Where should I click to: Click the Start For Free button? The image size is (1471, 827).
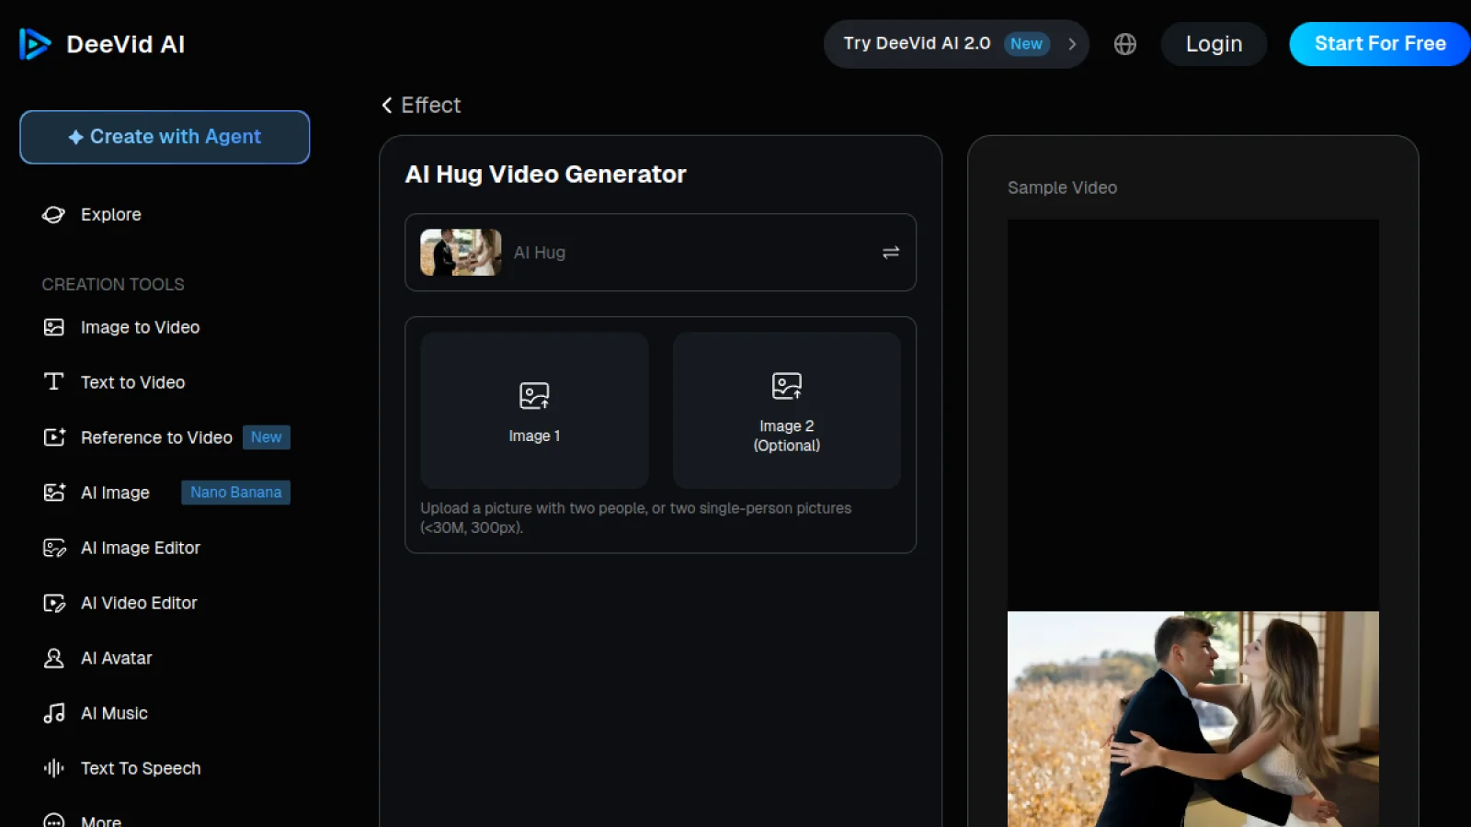click(x=1379, y=44)
